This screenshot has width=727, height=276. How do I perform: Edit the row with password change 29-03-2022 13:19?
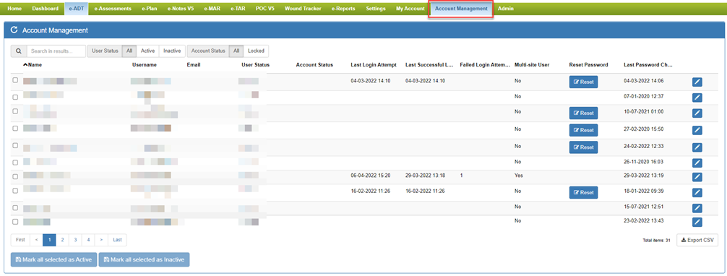(697, 177)
